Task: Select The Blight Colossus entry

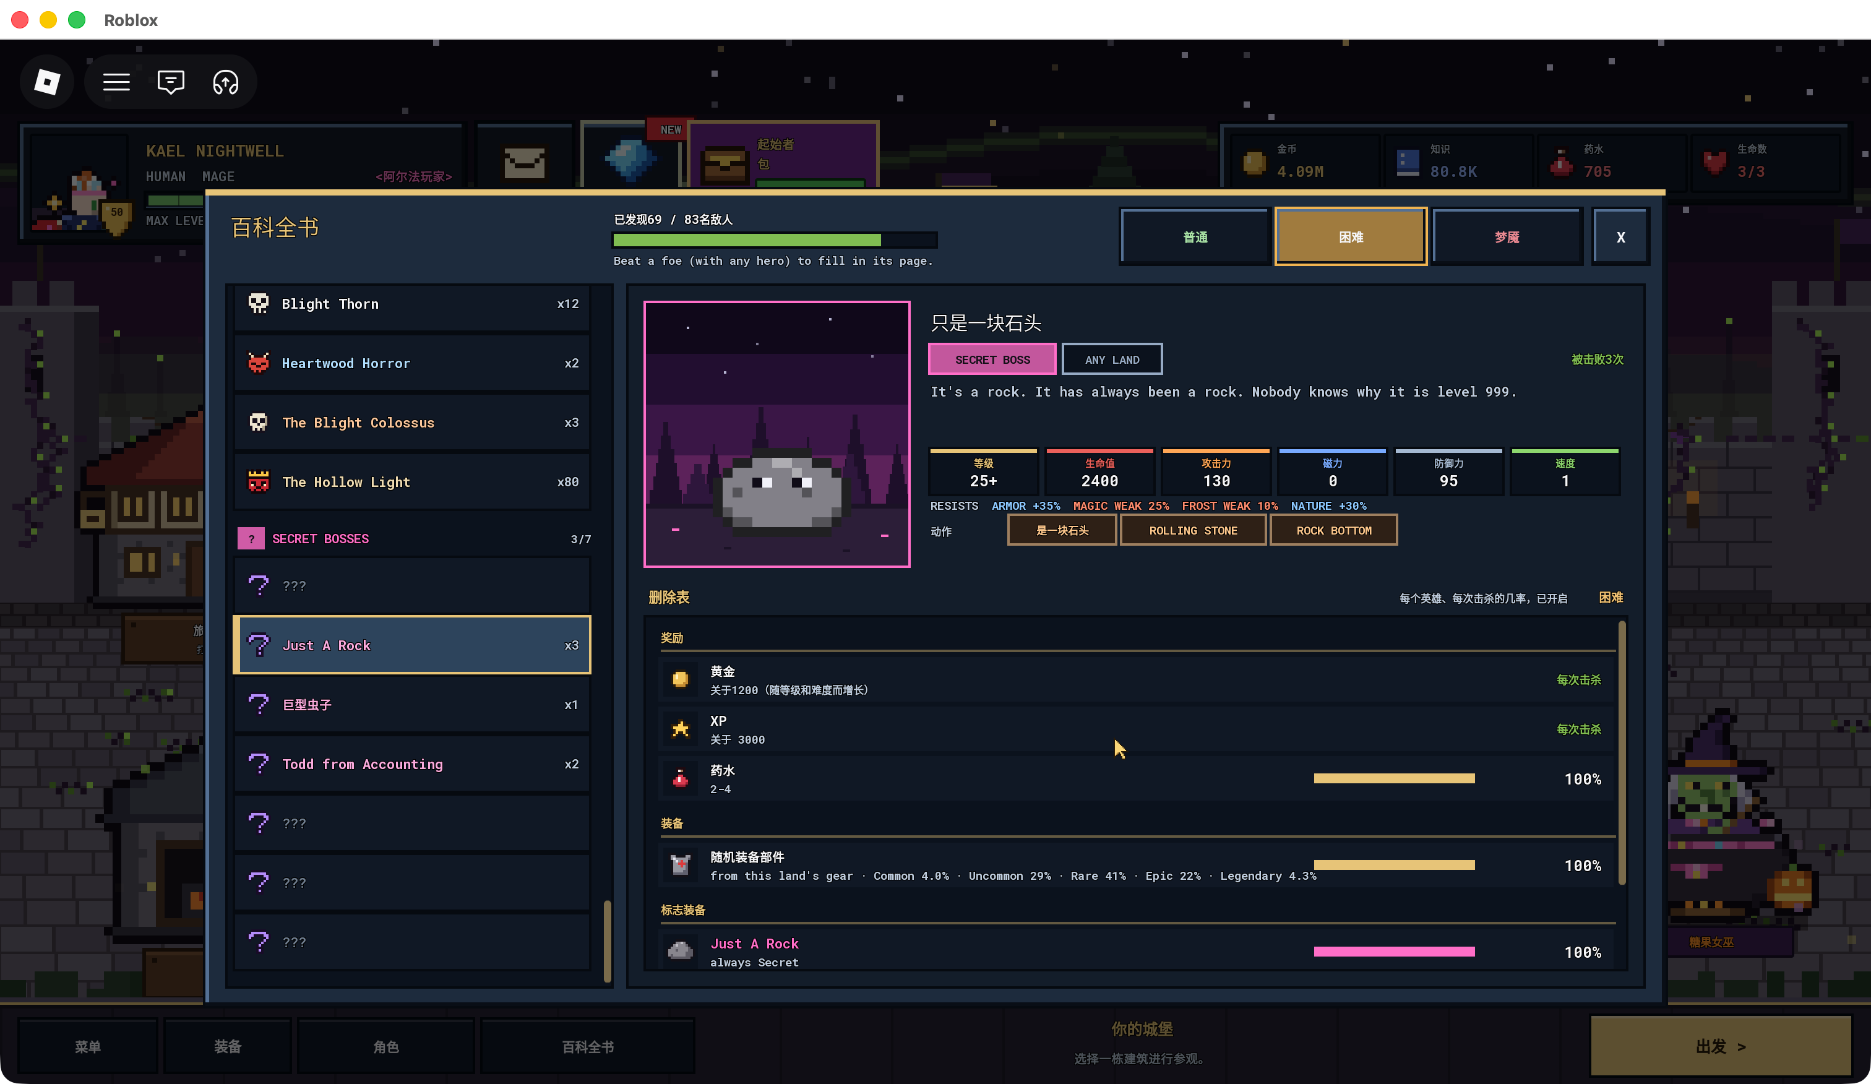Action: 412,423
